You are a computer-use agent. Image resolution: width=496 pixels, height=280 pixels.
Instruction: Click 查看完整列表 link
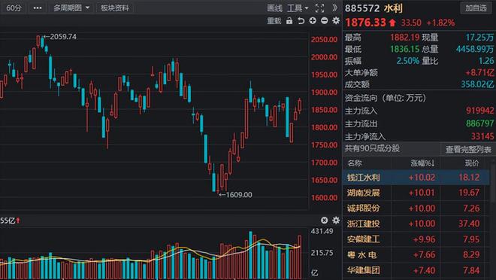click(468, 150)
